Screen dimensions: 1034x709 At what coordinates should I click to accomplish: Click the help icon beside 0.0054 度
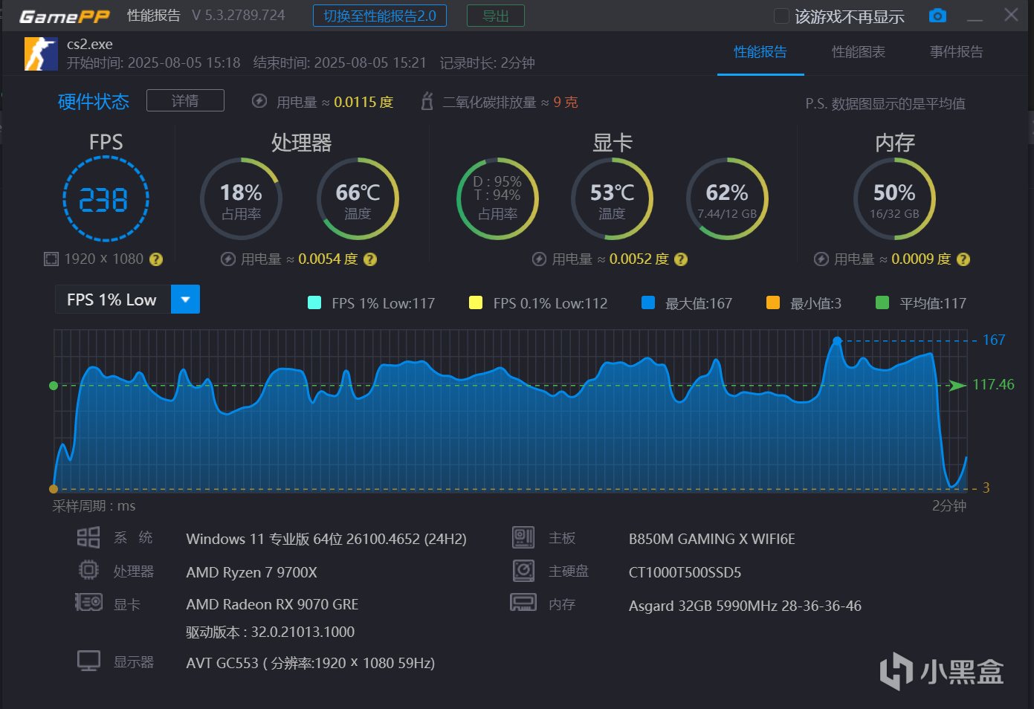coord(370,259)
